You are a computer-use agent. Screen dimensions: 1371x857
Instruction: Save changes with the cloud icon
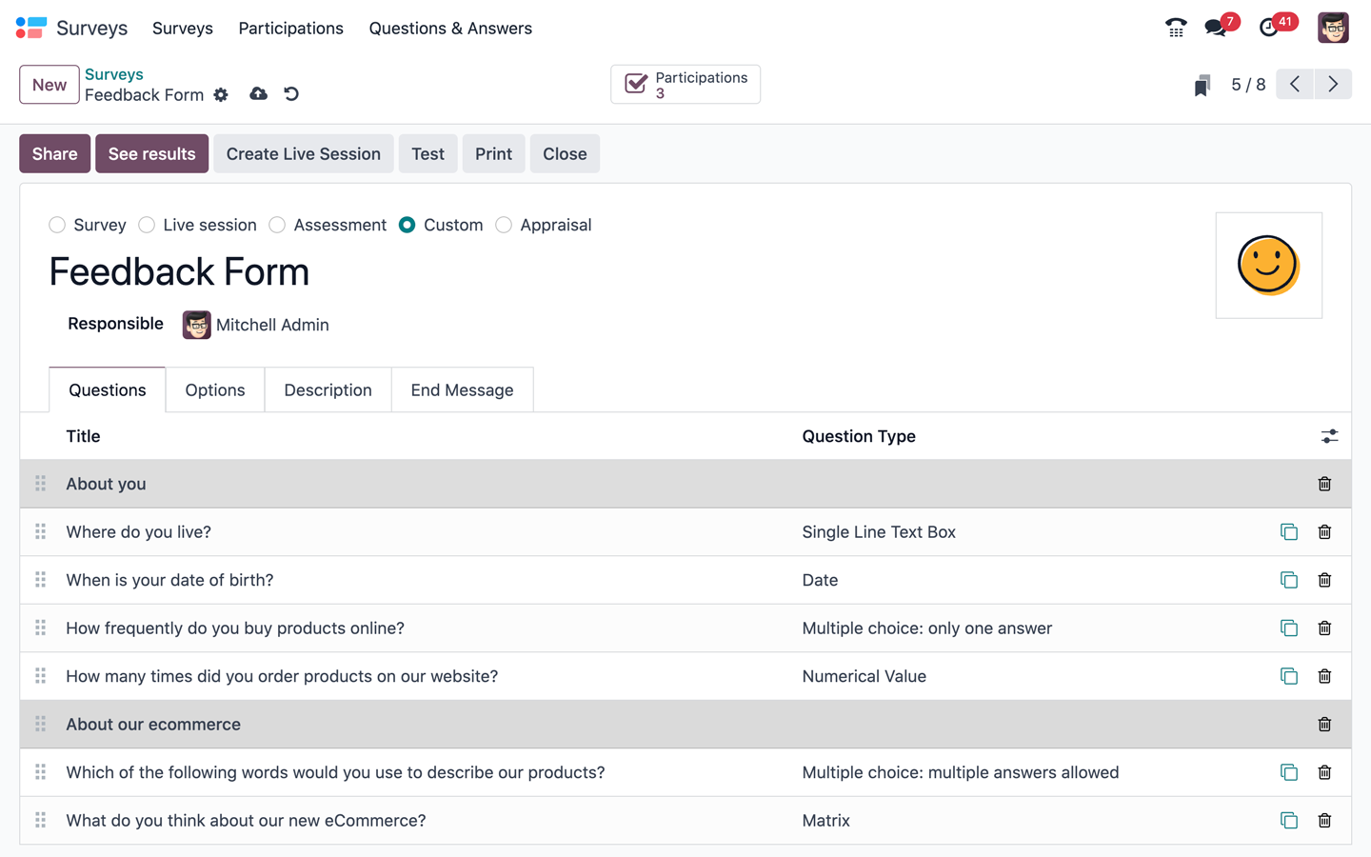click(x=258, y=93)
